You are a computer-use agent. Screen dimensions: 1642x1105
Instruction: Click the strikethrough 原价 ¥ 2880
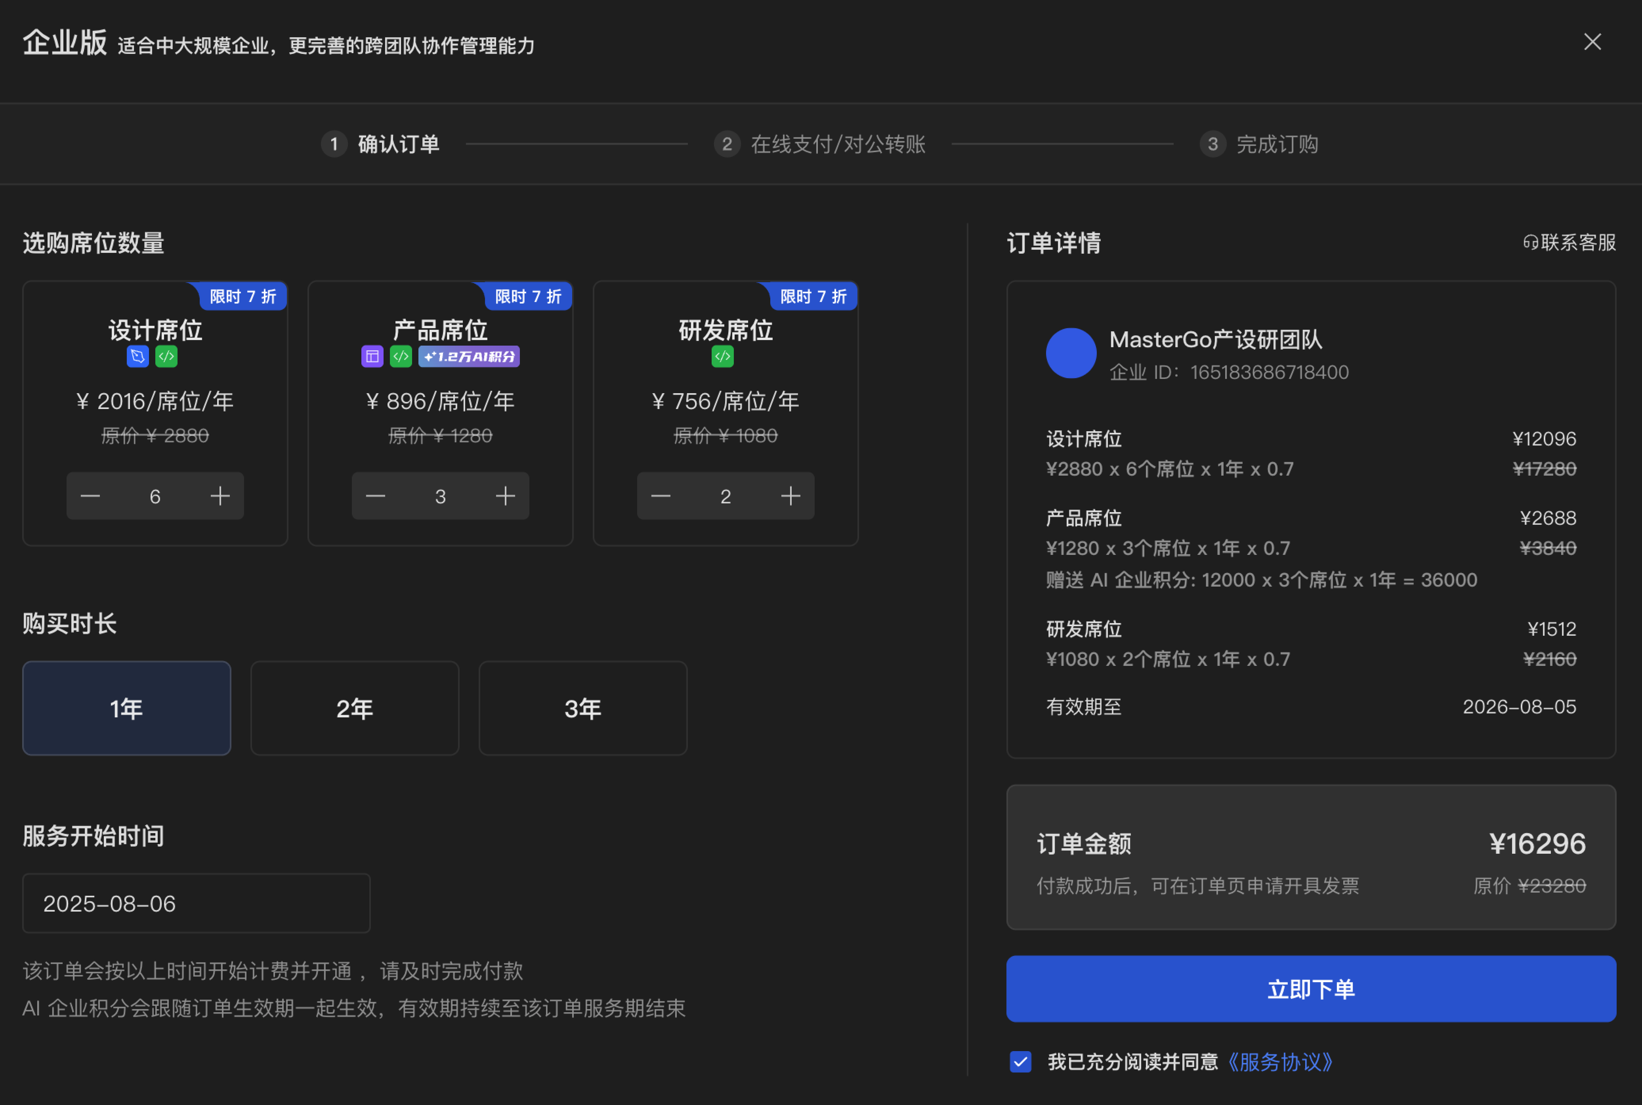pyautogui.click(x=155, y=435)
